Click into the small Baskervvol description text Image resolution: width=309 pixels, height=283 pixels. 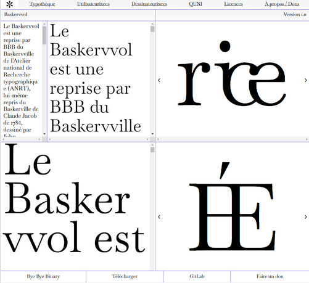pos(22,80)
